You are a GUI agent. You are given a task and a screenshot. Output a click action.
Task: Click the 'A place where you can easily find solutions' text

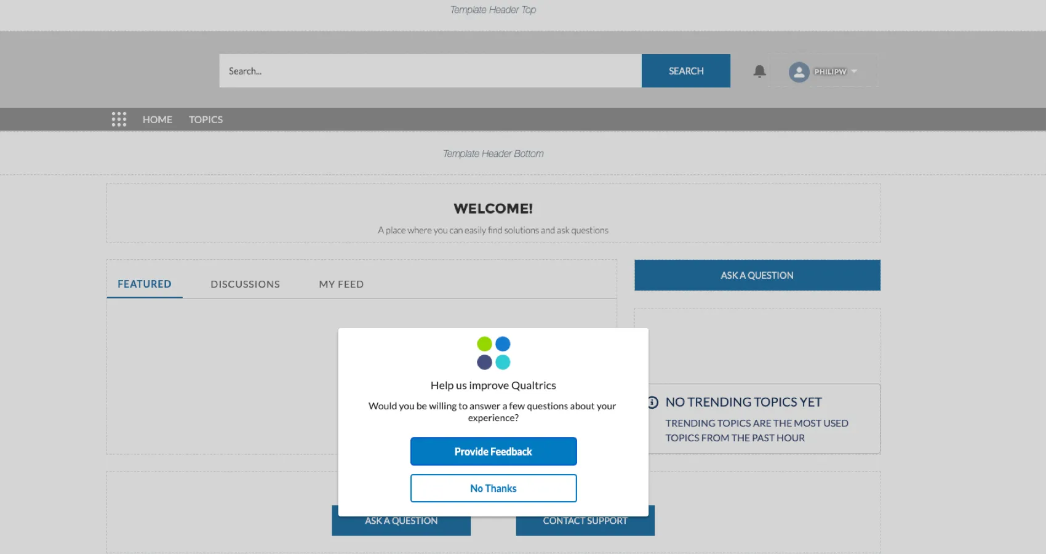click(x=493, y=230)
